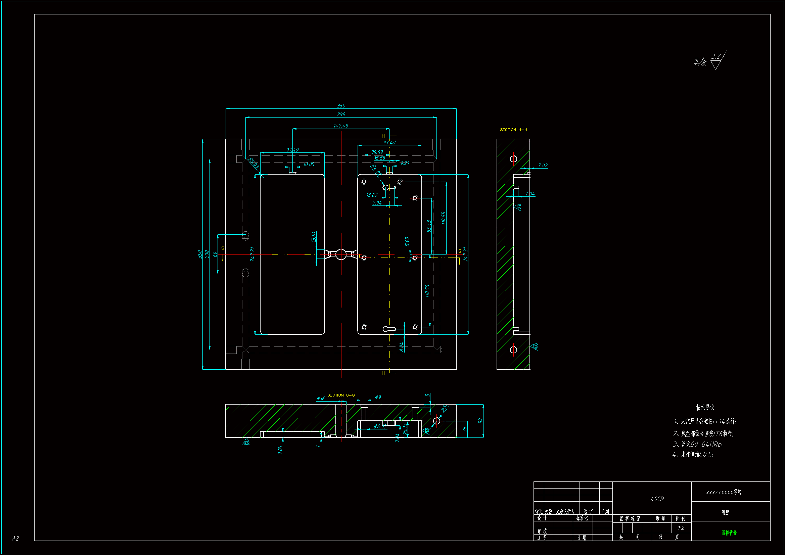Select the upper H section marker

pyautogui.click(x=383, y=136)
